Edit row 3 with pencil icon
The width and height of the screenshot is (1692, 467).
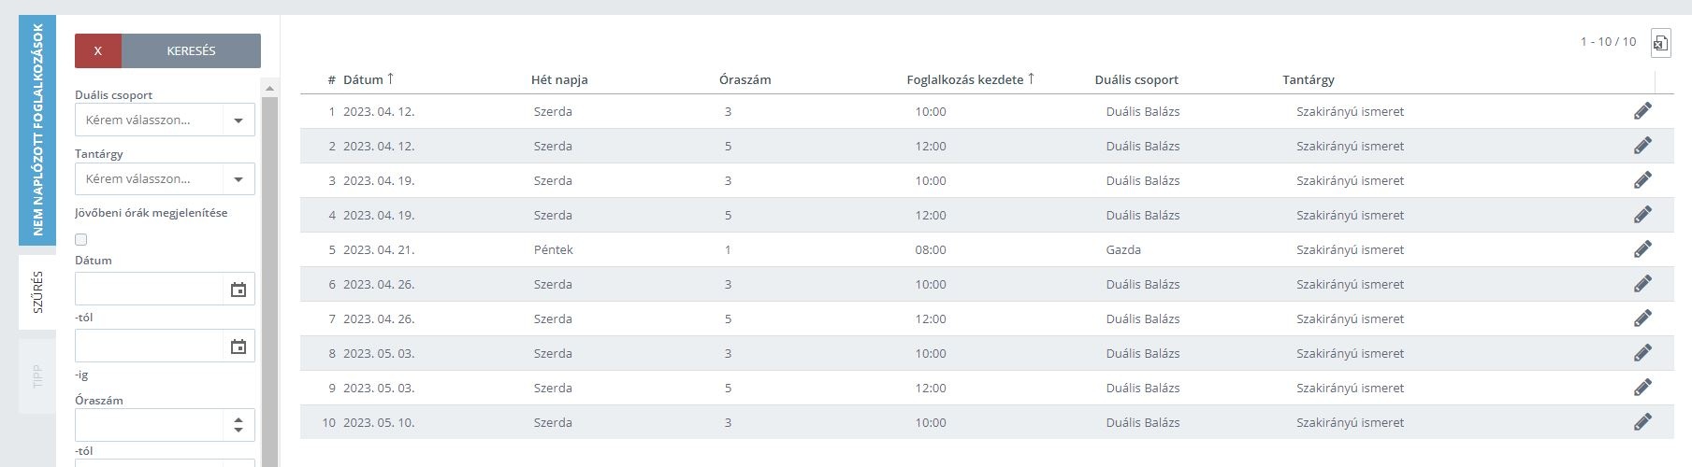pyautogui.click(x=1642, y=180)
